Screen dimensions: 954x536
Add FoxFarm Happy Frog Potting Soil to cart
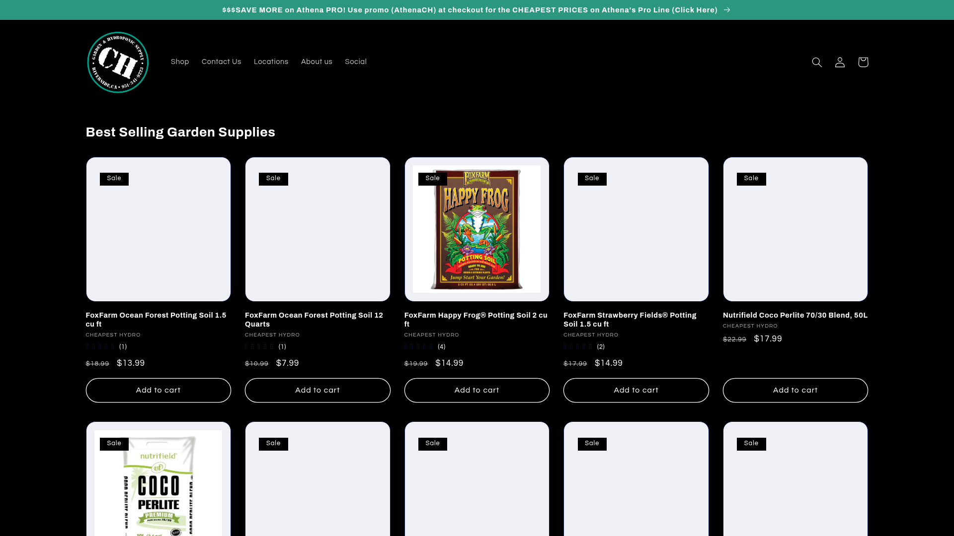coord(477,391)
